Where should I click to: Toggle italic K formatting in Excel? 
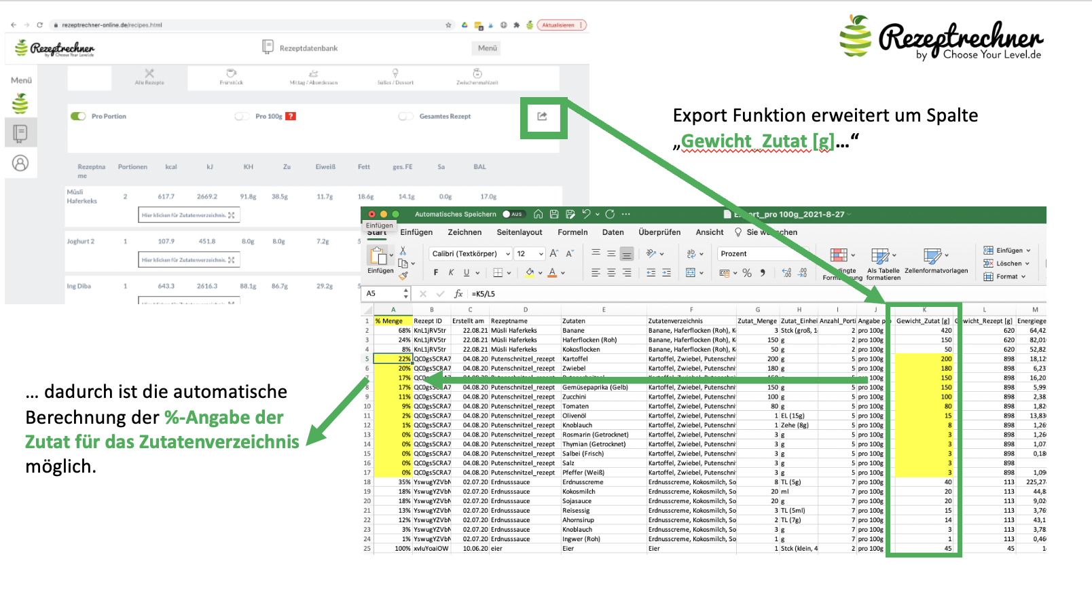(x=451, y=272)
